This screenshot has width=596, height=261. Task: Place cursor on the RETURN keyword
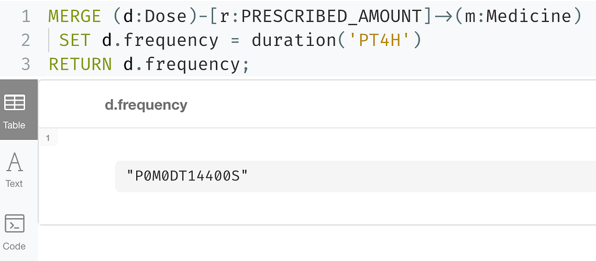point(80,64)
